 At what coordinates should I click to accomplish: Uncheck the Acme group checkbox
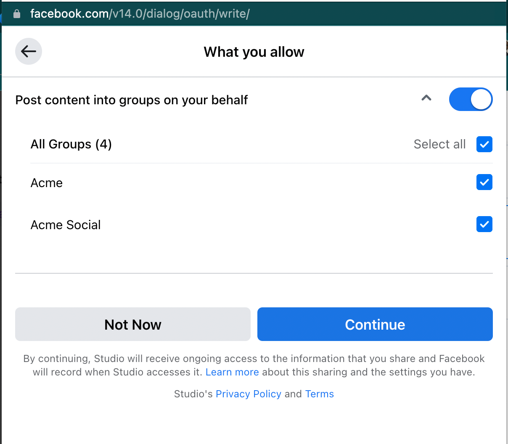[484, 182]
